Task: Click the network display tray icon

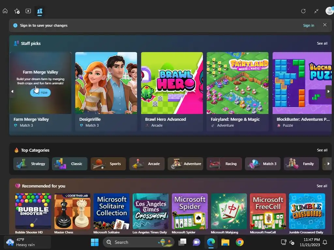Action: (283, 242)
